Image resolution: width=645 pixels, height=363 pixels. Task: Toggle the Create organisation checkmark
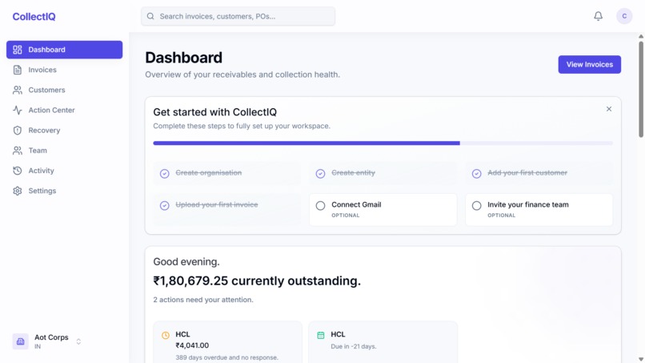pyautogui.click(x=165, y=173)
